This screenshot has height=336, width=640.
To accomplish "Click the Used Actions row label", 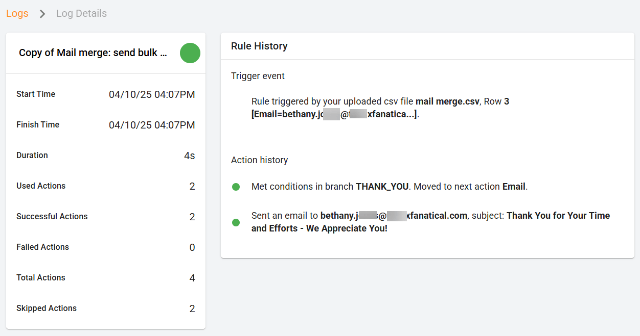I will (x=41, y=186).
